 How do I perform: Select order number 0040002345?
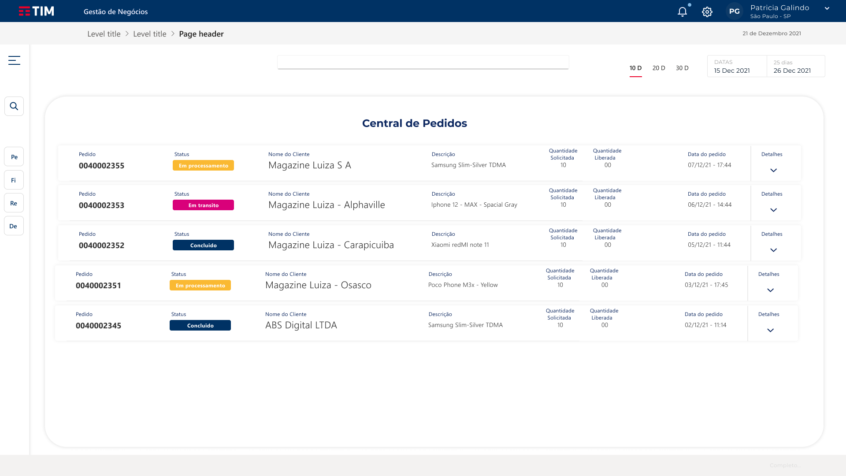[98, 326]
